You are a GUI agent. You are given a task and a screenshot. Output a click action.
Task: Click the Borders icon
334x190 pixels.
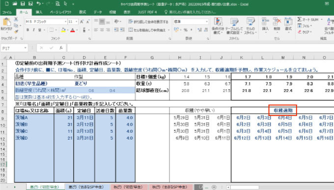52,30
